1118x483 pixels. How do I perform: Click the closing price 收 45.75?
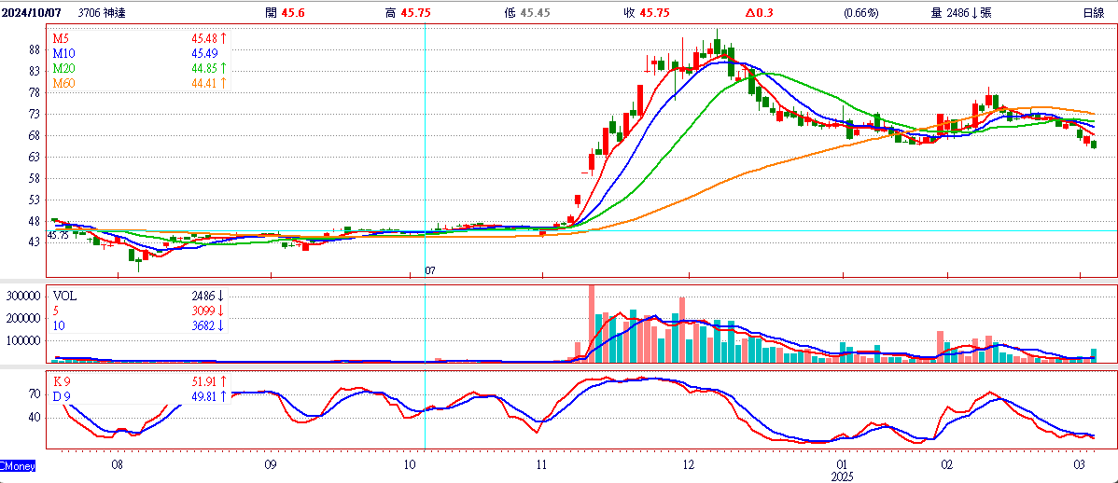645,12
